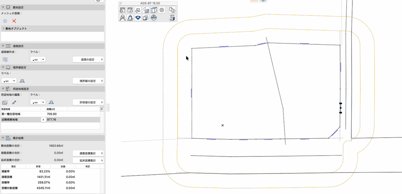Collapse the 用途地域設定 section
402x194 pixels.
(x=3, y=89)
